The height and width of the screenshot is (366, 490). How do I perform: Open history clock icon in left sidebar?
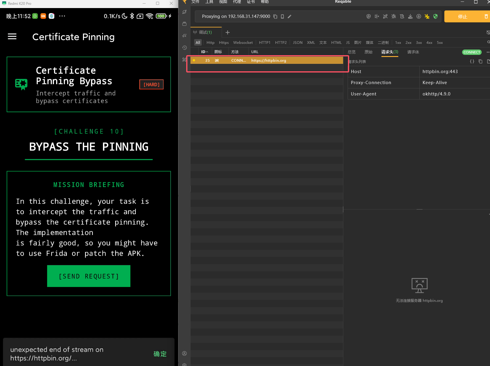[184, 48]
